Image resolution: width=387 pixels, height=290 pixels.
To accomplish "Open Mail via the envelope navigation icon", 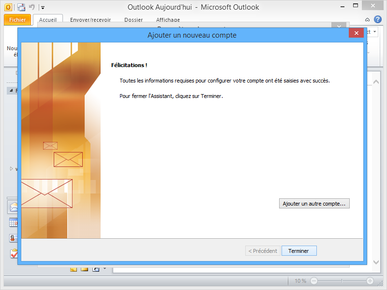I will [x=13, y=207].
